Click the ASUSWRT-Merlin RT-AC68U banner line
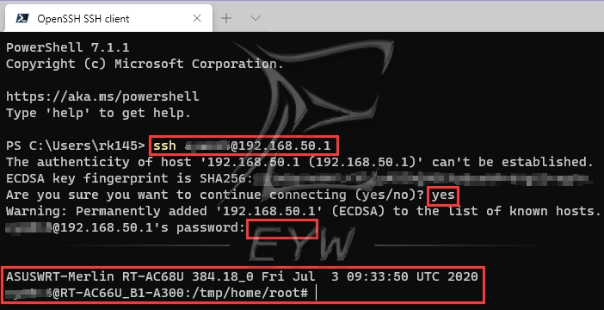The width and height of the screenshot is (604, 310). click(242, 276)
